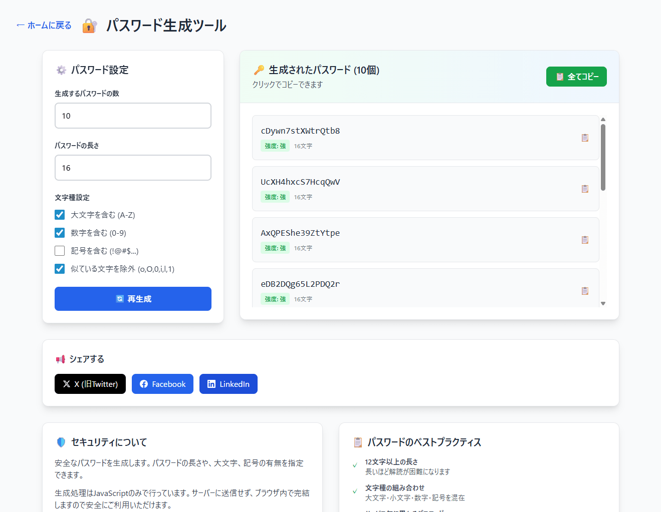Screen dimensions: 661x512
Task: Click the lock icon in page header
Action: point(89,26)
